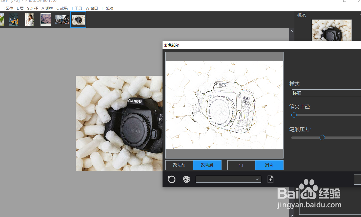Screen dimensions: 361x217
Task: Open the 效果 menu
Action: [x=62, y=8]
